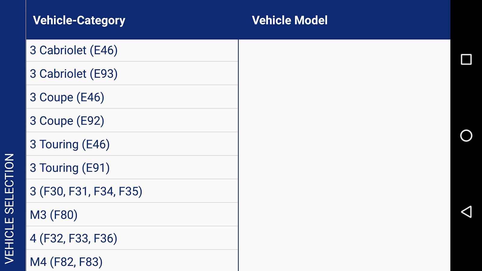
Task: Tap the E46 text in 3 Touring row
Action: coord(95,144)
